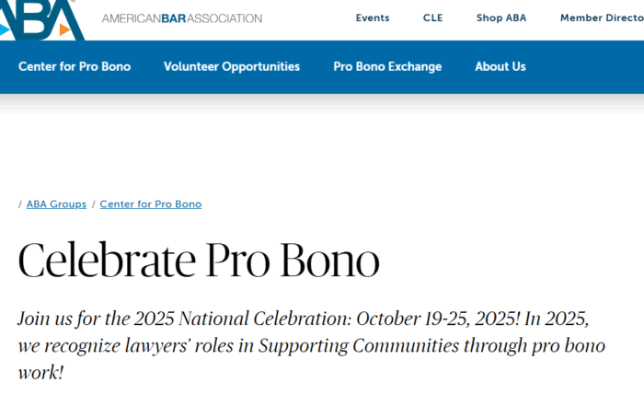644x406 pixels.
Task: Click the italic 2025 National Celebration paragraph
Action: pos(304,346)
